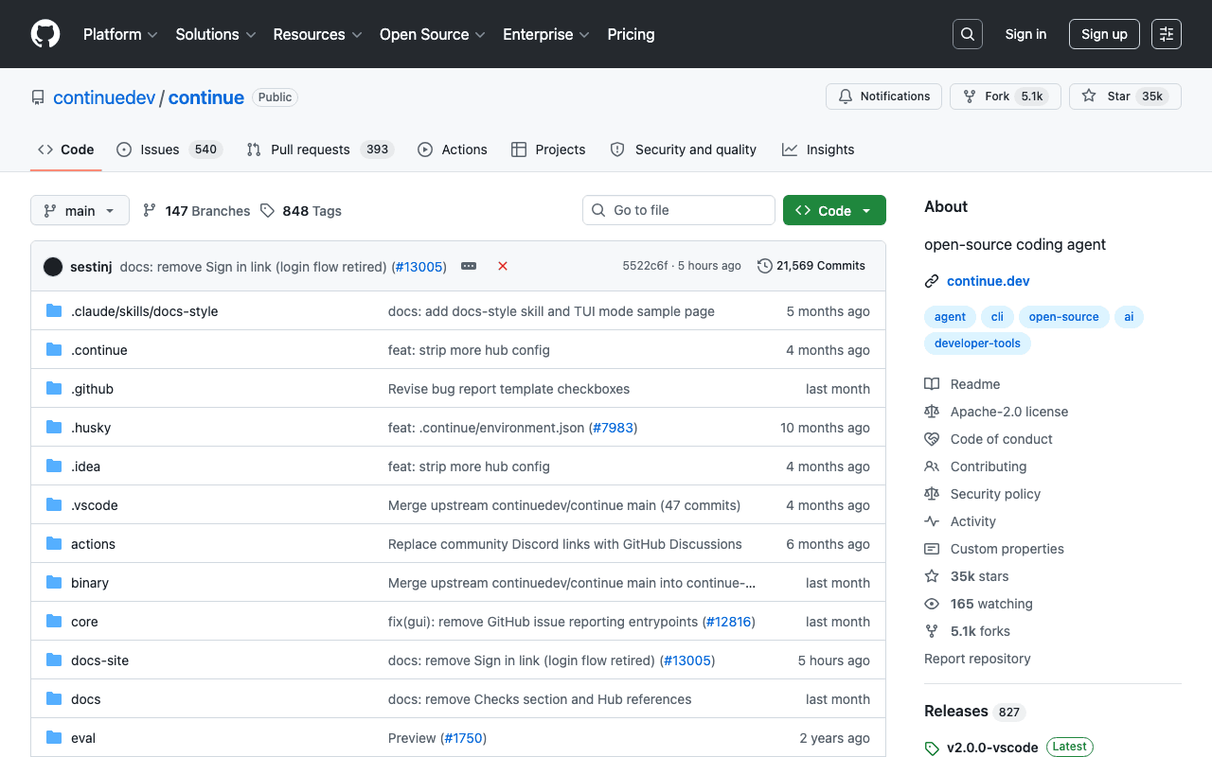Select the cli topic tag
Viewport: 1212px width, 757px height.
coord(997,317)
